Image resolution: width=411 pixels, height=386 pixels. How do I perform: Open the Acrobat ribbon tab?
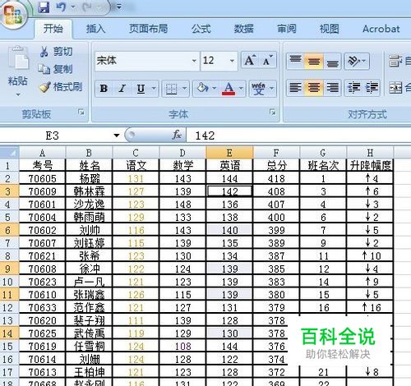(x=381, y=29)
